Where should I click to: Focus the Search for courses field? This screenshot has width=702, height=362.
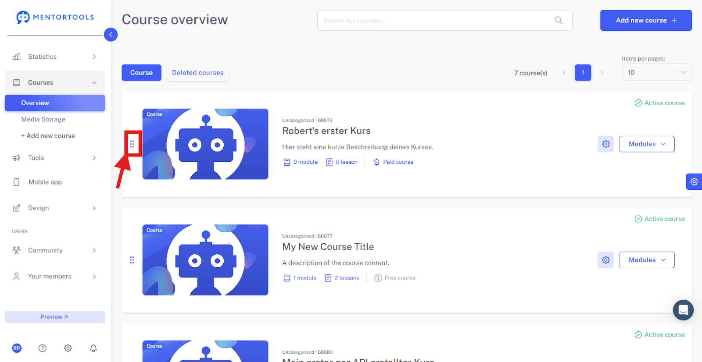(x=444, y=20)
